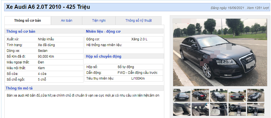Click the Thông số cơ bản section heading
This screenshot has height=118, width=271.
(x=21, y=31)
